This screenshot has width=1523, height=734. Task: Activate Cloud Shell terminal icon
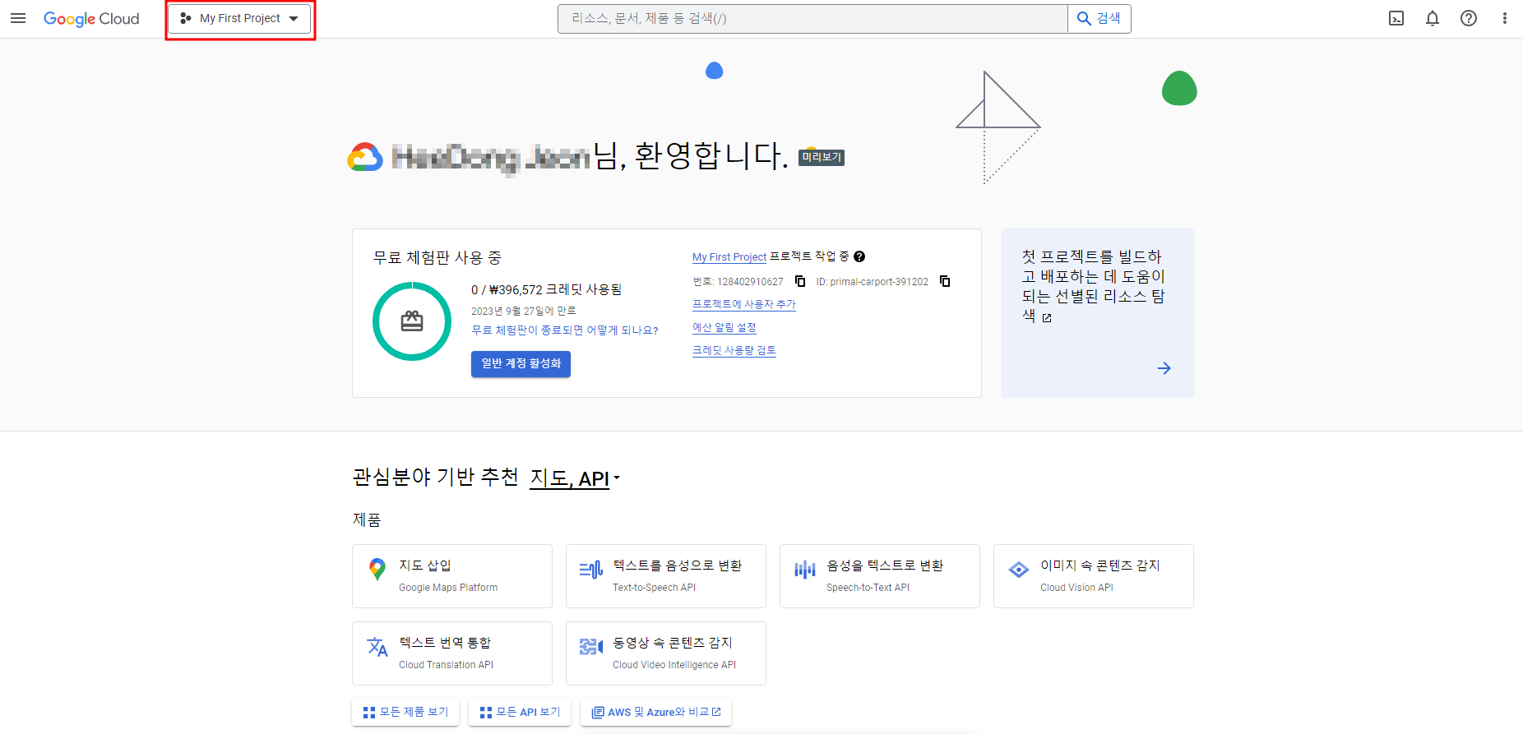point(1396,18)
